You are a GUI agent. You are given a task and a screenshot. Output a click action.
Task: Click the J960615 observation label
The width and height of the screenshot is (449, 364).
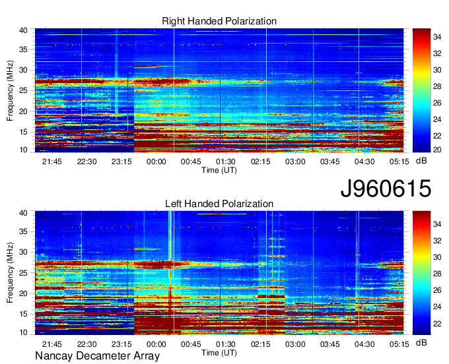tap(386, 188)
